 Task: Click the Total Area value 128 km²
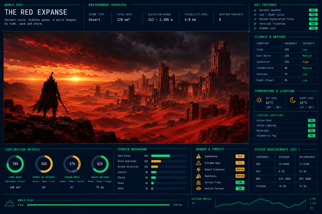pyautogui.click(x=123, y=20)
